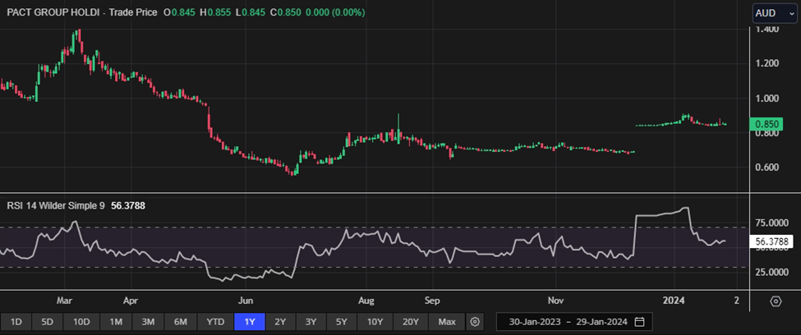Screen dimensions: 801x335
Task: Click the 0.000 (0.00%) change value
Action: (x=334, y=13)
